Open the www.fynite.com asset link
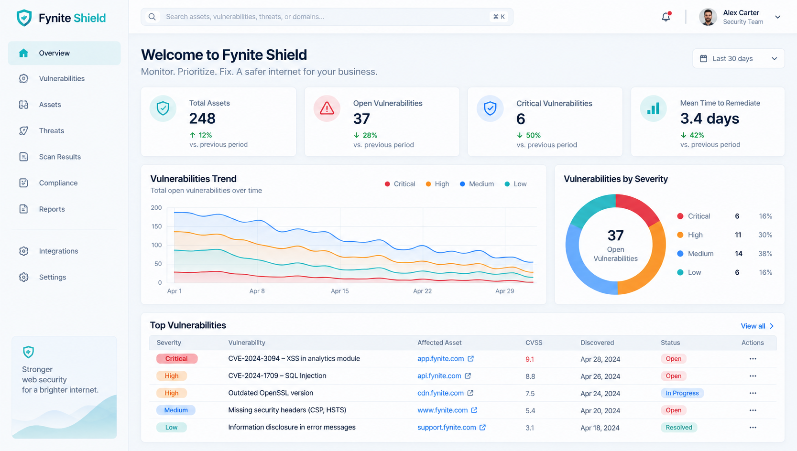Screen dimensions: 797x451 (x=442, y=410)
